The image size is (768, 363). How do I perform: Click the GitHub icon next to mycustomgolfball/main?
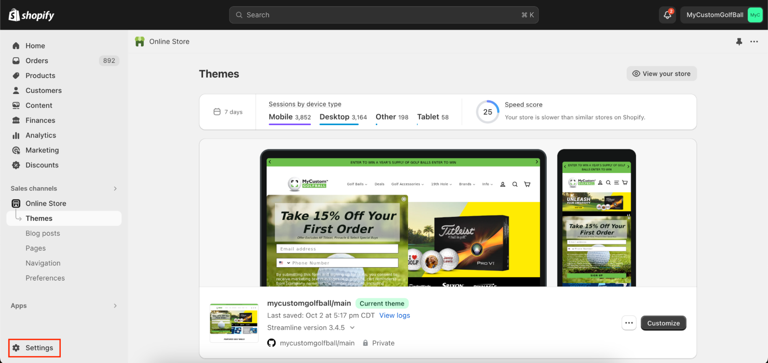pos(272,343)
